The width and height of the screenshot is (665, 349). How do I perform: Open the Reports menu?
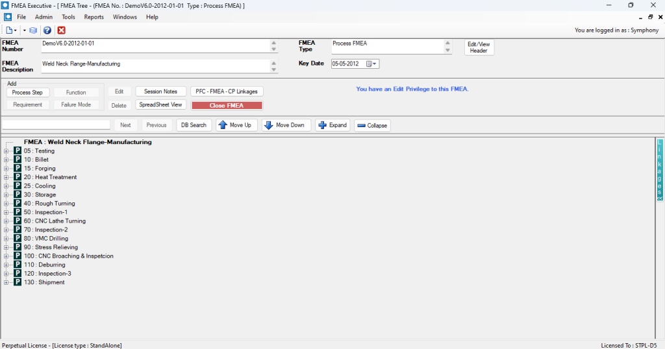pos(94,17)
